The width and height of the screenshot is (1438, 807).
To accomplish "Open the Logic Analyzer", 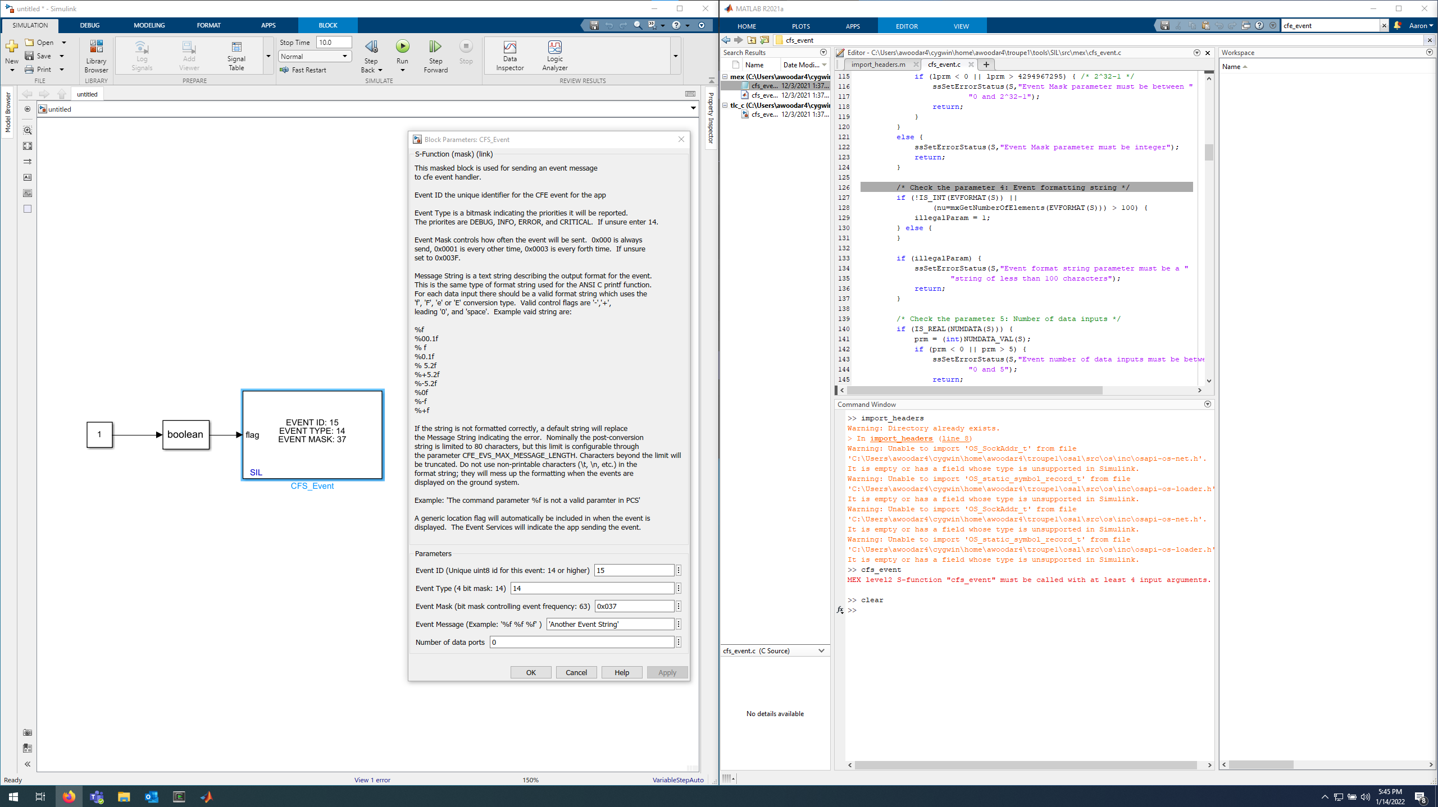I will click(554, 54).
